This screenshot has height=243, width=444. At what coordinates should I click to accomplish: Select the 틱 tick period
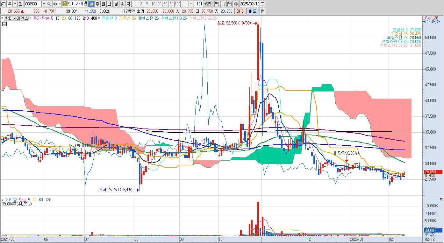128,4
